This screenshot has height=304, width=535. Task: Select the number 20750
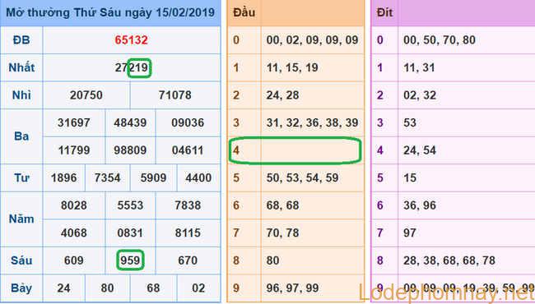click(86, 95)
